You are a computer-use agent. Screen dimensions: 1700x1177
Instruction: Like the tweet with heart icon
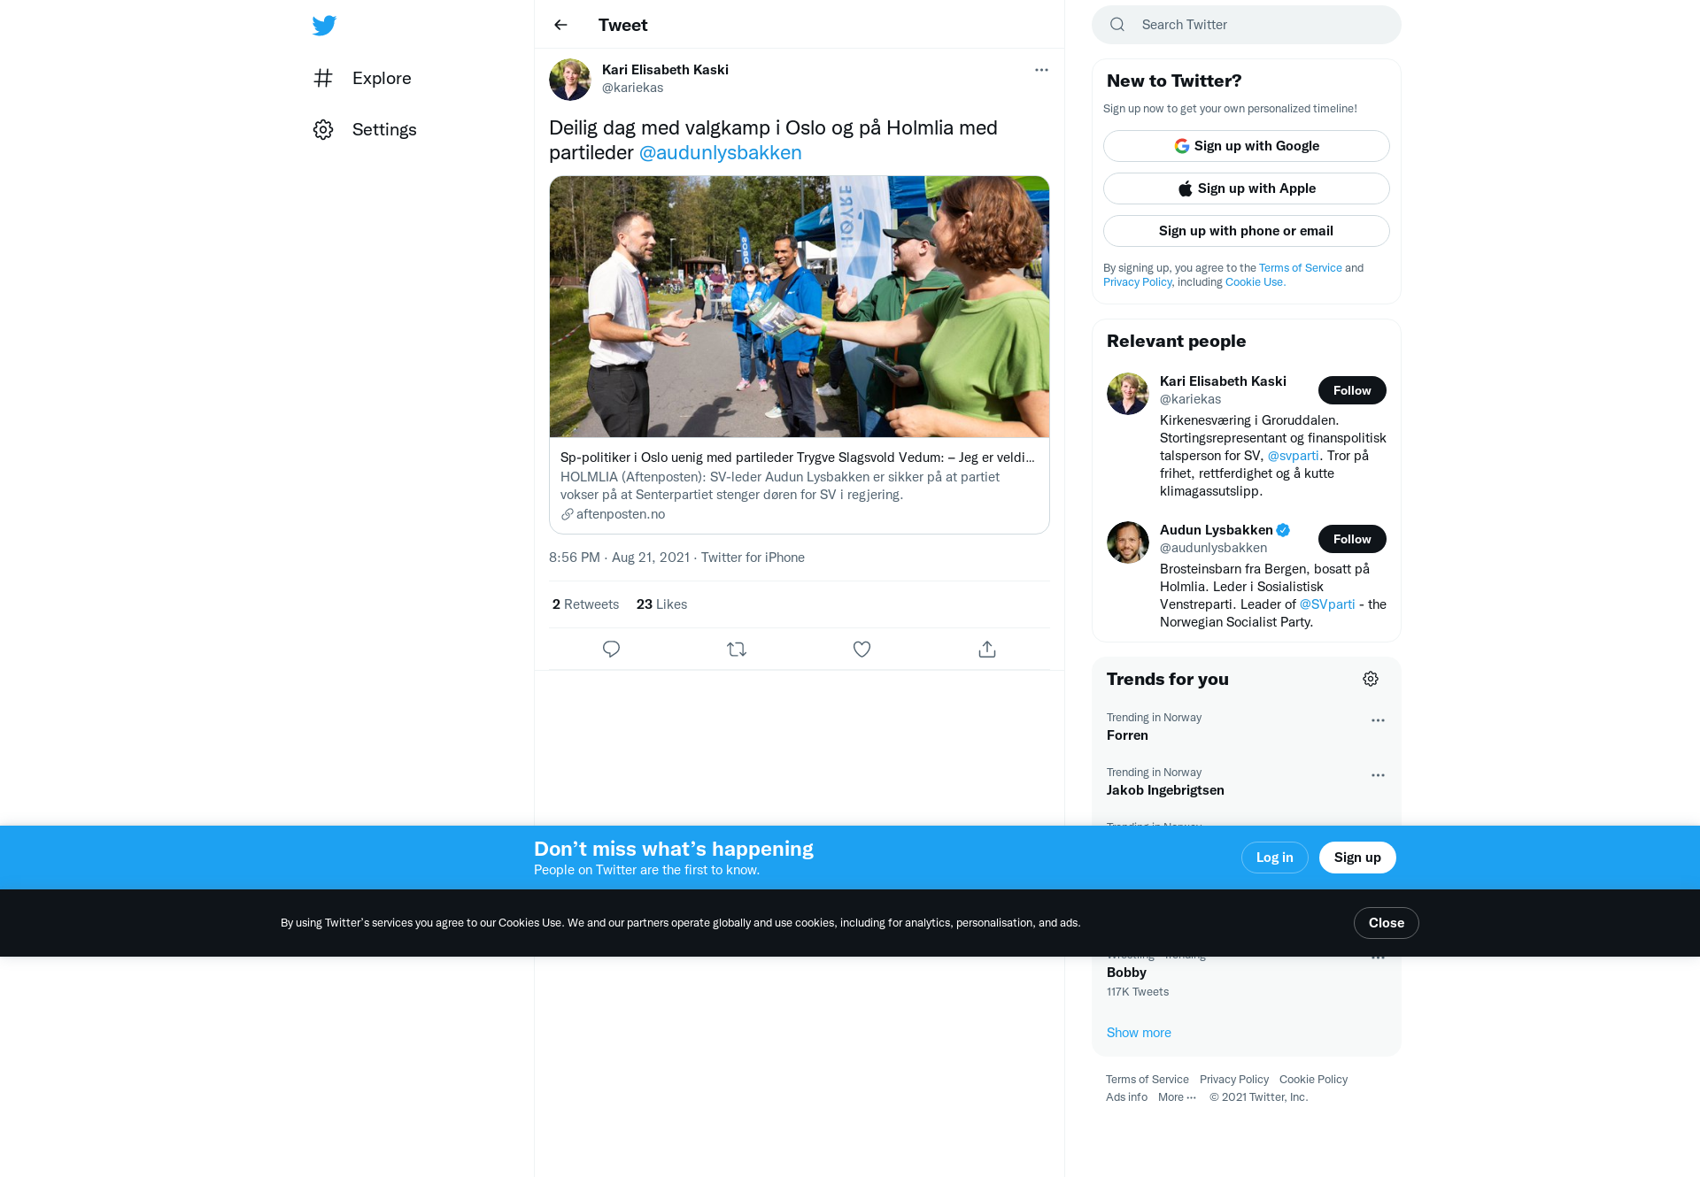[862, 650]
